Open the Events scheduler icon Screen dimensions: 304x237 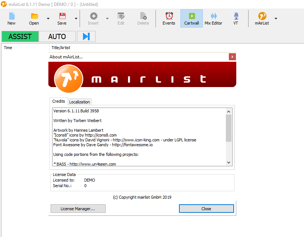[169, 18]
